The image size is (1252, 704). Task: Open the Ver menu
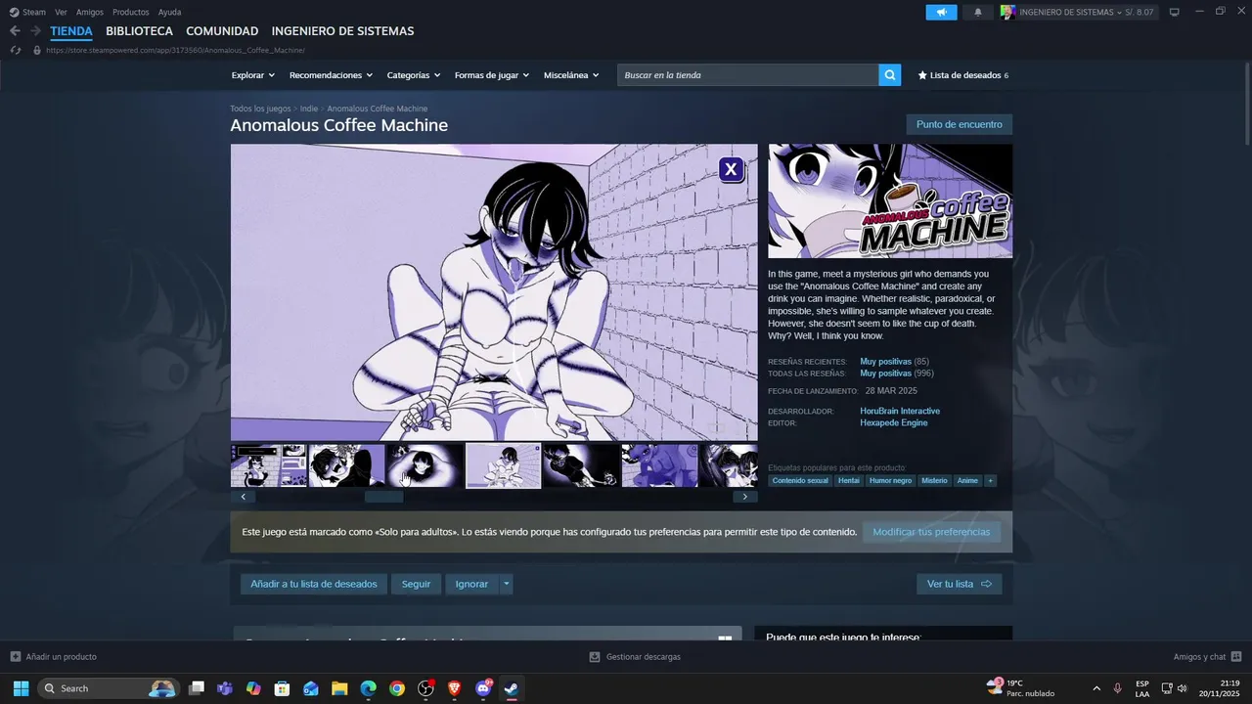(61, 12)
